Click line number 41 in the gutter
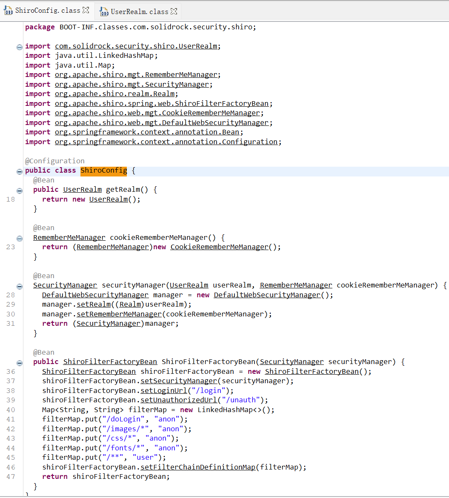The width and height of the screenshot is (449, 498). tap(11, 419)
